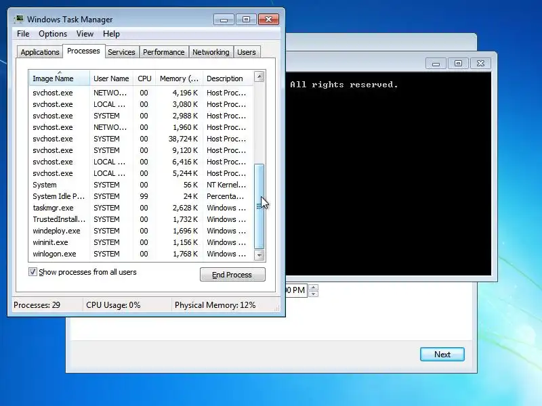542x406 pixels.
Task: Select the TrustedInstall... process row
Action: coord(141,219)
